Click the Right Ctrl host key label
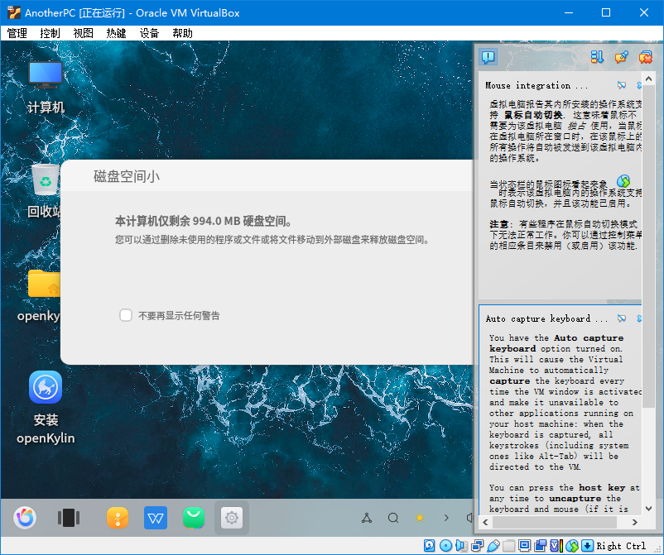Viewport: 664px width, 555px height. tap(621, 546)
